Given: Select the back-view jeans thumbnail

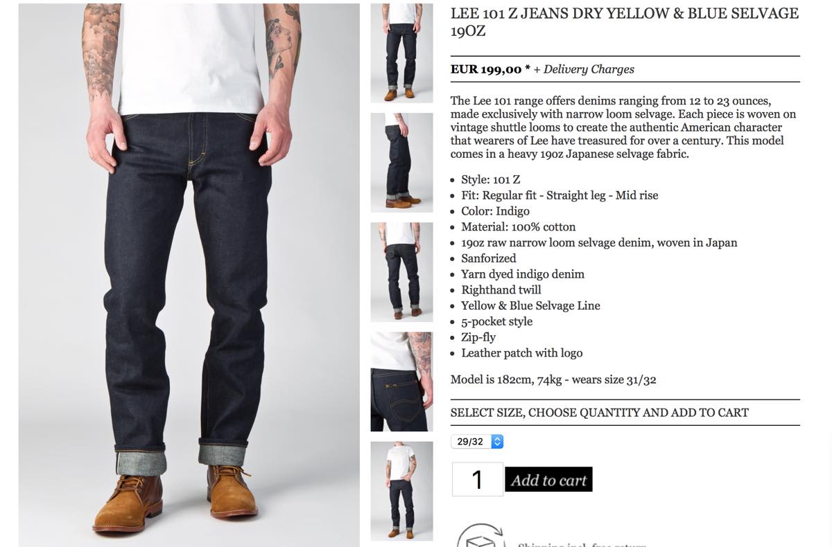Looking at the screenshot, I should click(401, 272).
